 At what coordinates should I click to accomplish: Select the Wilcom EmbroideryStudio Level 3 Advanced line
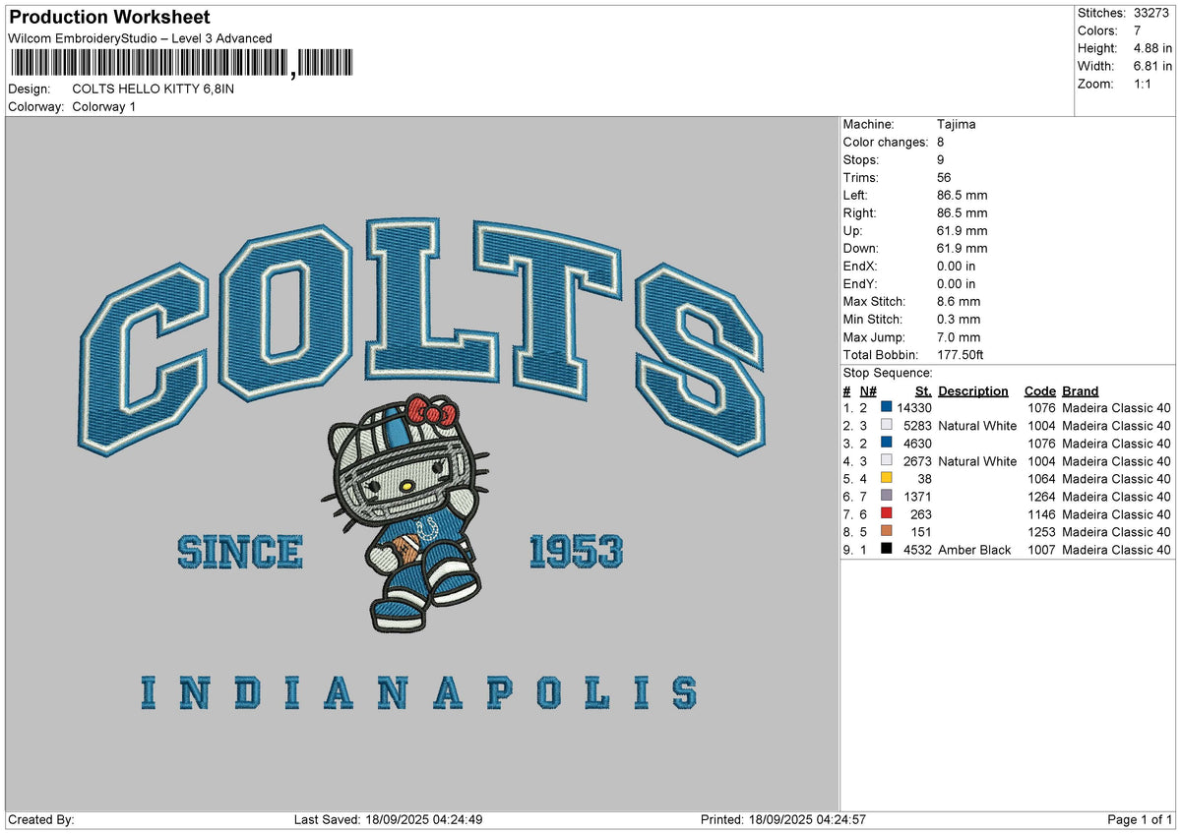[140, 38]
